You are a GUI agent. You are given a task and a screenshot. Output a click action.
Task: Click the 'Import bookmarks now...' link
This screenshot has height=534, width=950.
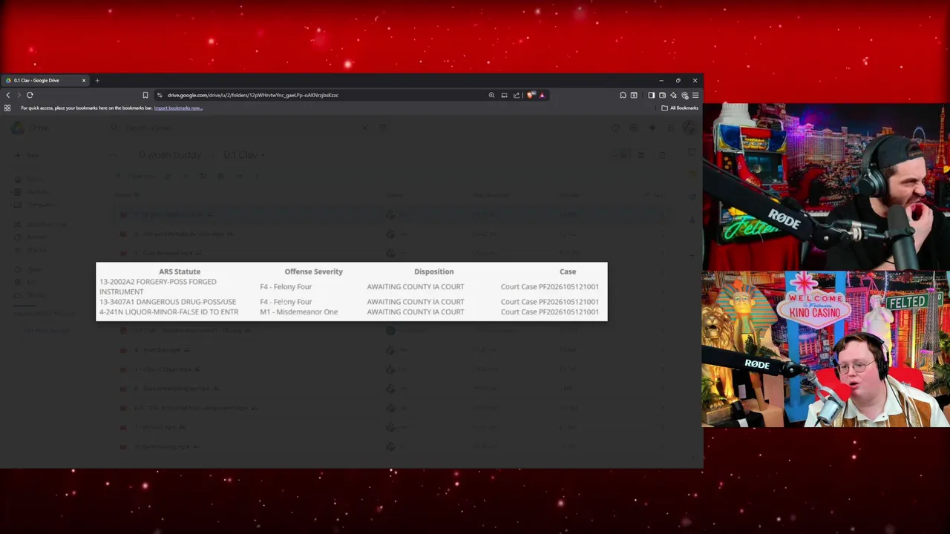pos(178,108)
